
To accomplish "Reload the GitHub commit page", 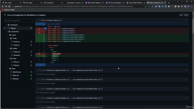I will point(9,6).
